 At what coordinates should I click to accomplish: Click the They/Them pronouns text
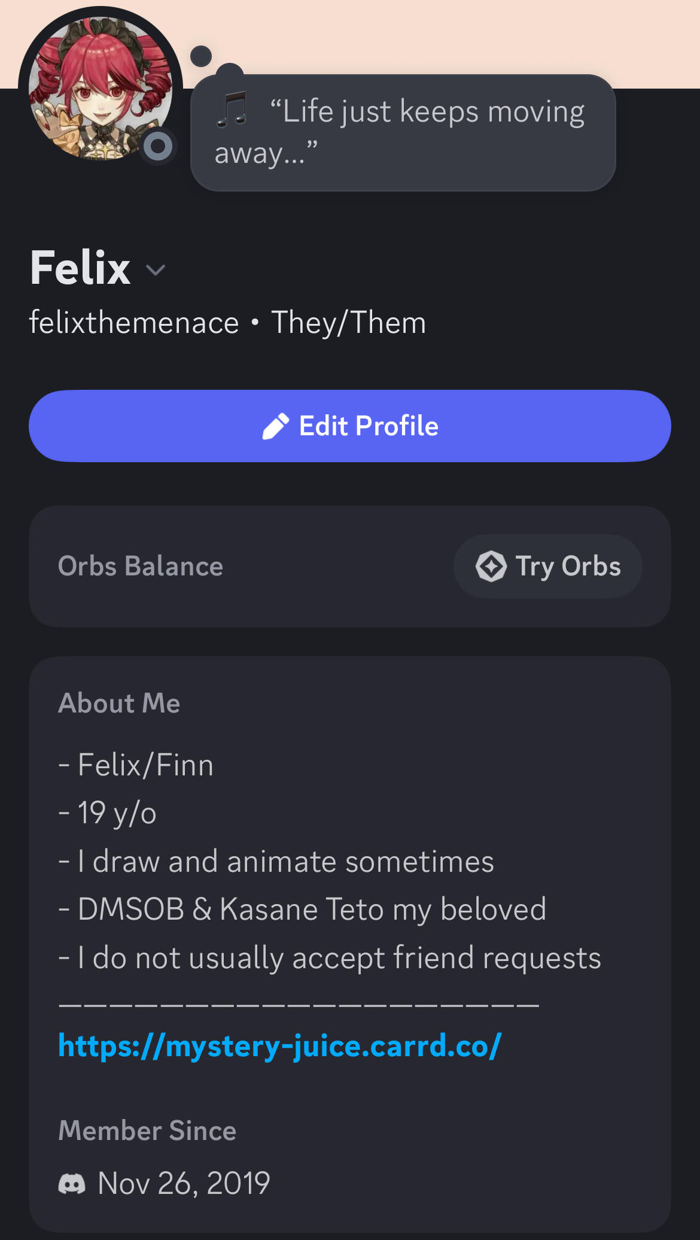348,323
